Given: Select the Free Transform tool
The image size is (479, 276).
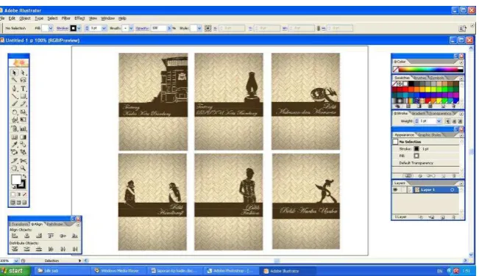Looking at the screenshot, I should [x=24, y=120].
